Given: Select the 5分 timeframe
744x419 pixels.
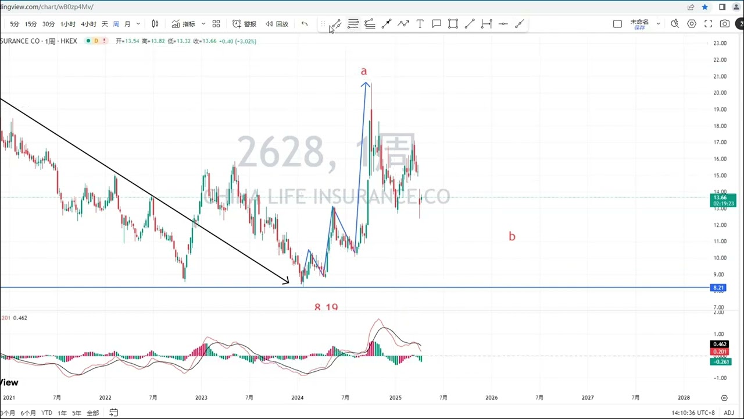Looking at the screenshot, I should (15, 24).
